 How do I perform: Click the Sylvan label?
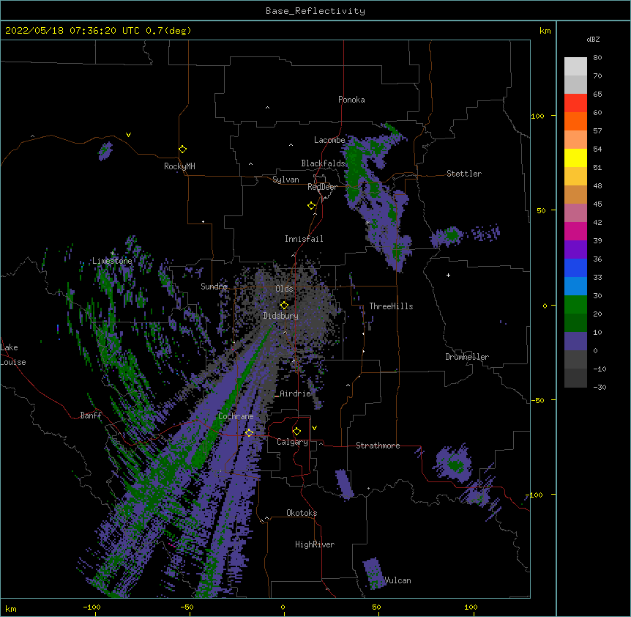pyautogui.click(x=285, y=180)
